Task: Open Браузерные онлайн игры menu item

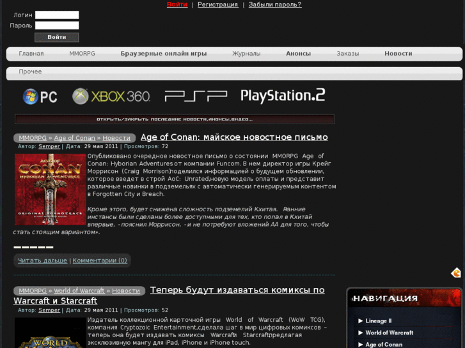Action: click(x=164, y=54)
